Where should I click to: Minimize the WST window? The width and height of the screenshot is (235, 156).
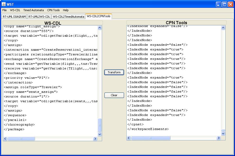219,4
